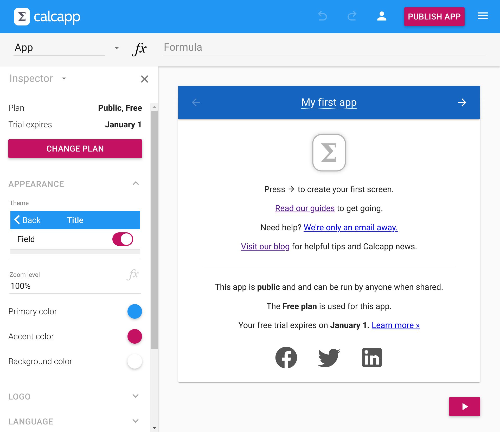Click the Title label in theme preview
Image resolution: width=500 pixels, height=432 pixels.
pyautogui.click(x=75, y=220)
